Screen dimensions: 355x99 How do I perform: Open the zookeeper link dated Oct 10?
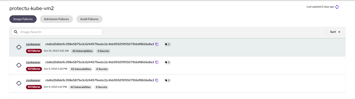pyautogui.click(x=33, y=44)
